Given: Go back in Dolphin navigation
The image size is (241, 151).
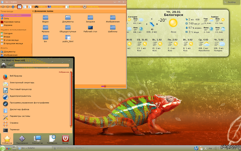Looking at the screenshot, I should coord(3,7).
